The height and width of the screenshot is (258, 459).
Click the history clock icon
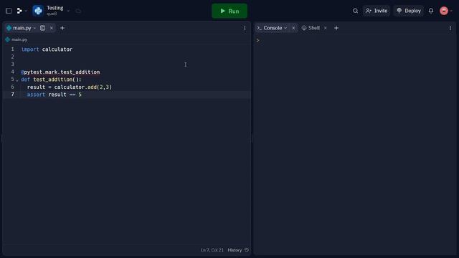click(247, 250)
